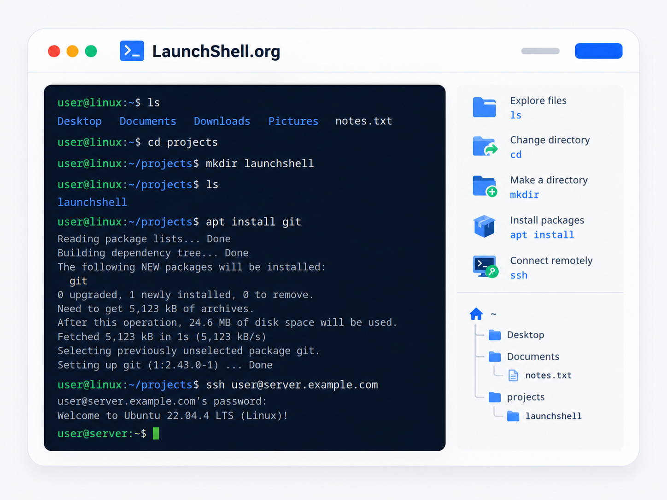The height and width of the screenshot is (500, 667).
Task: Click the blue button in header
Action: pyautogui.click(x=598, y=51)
